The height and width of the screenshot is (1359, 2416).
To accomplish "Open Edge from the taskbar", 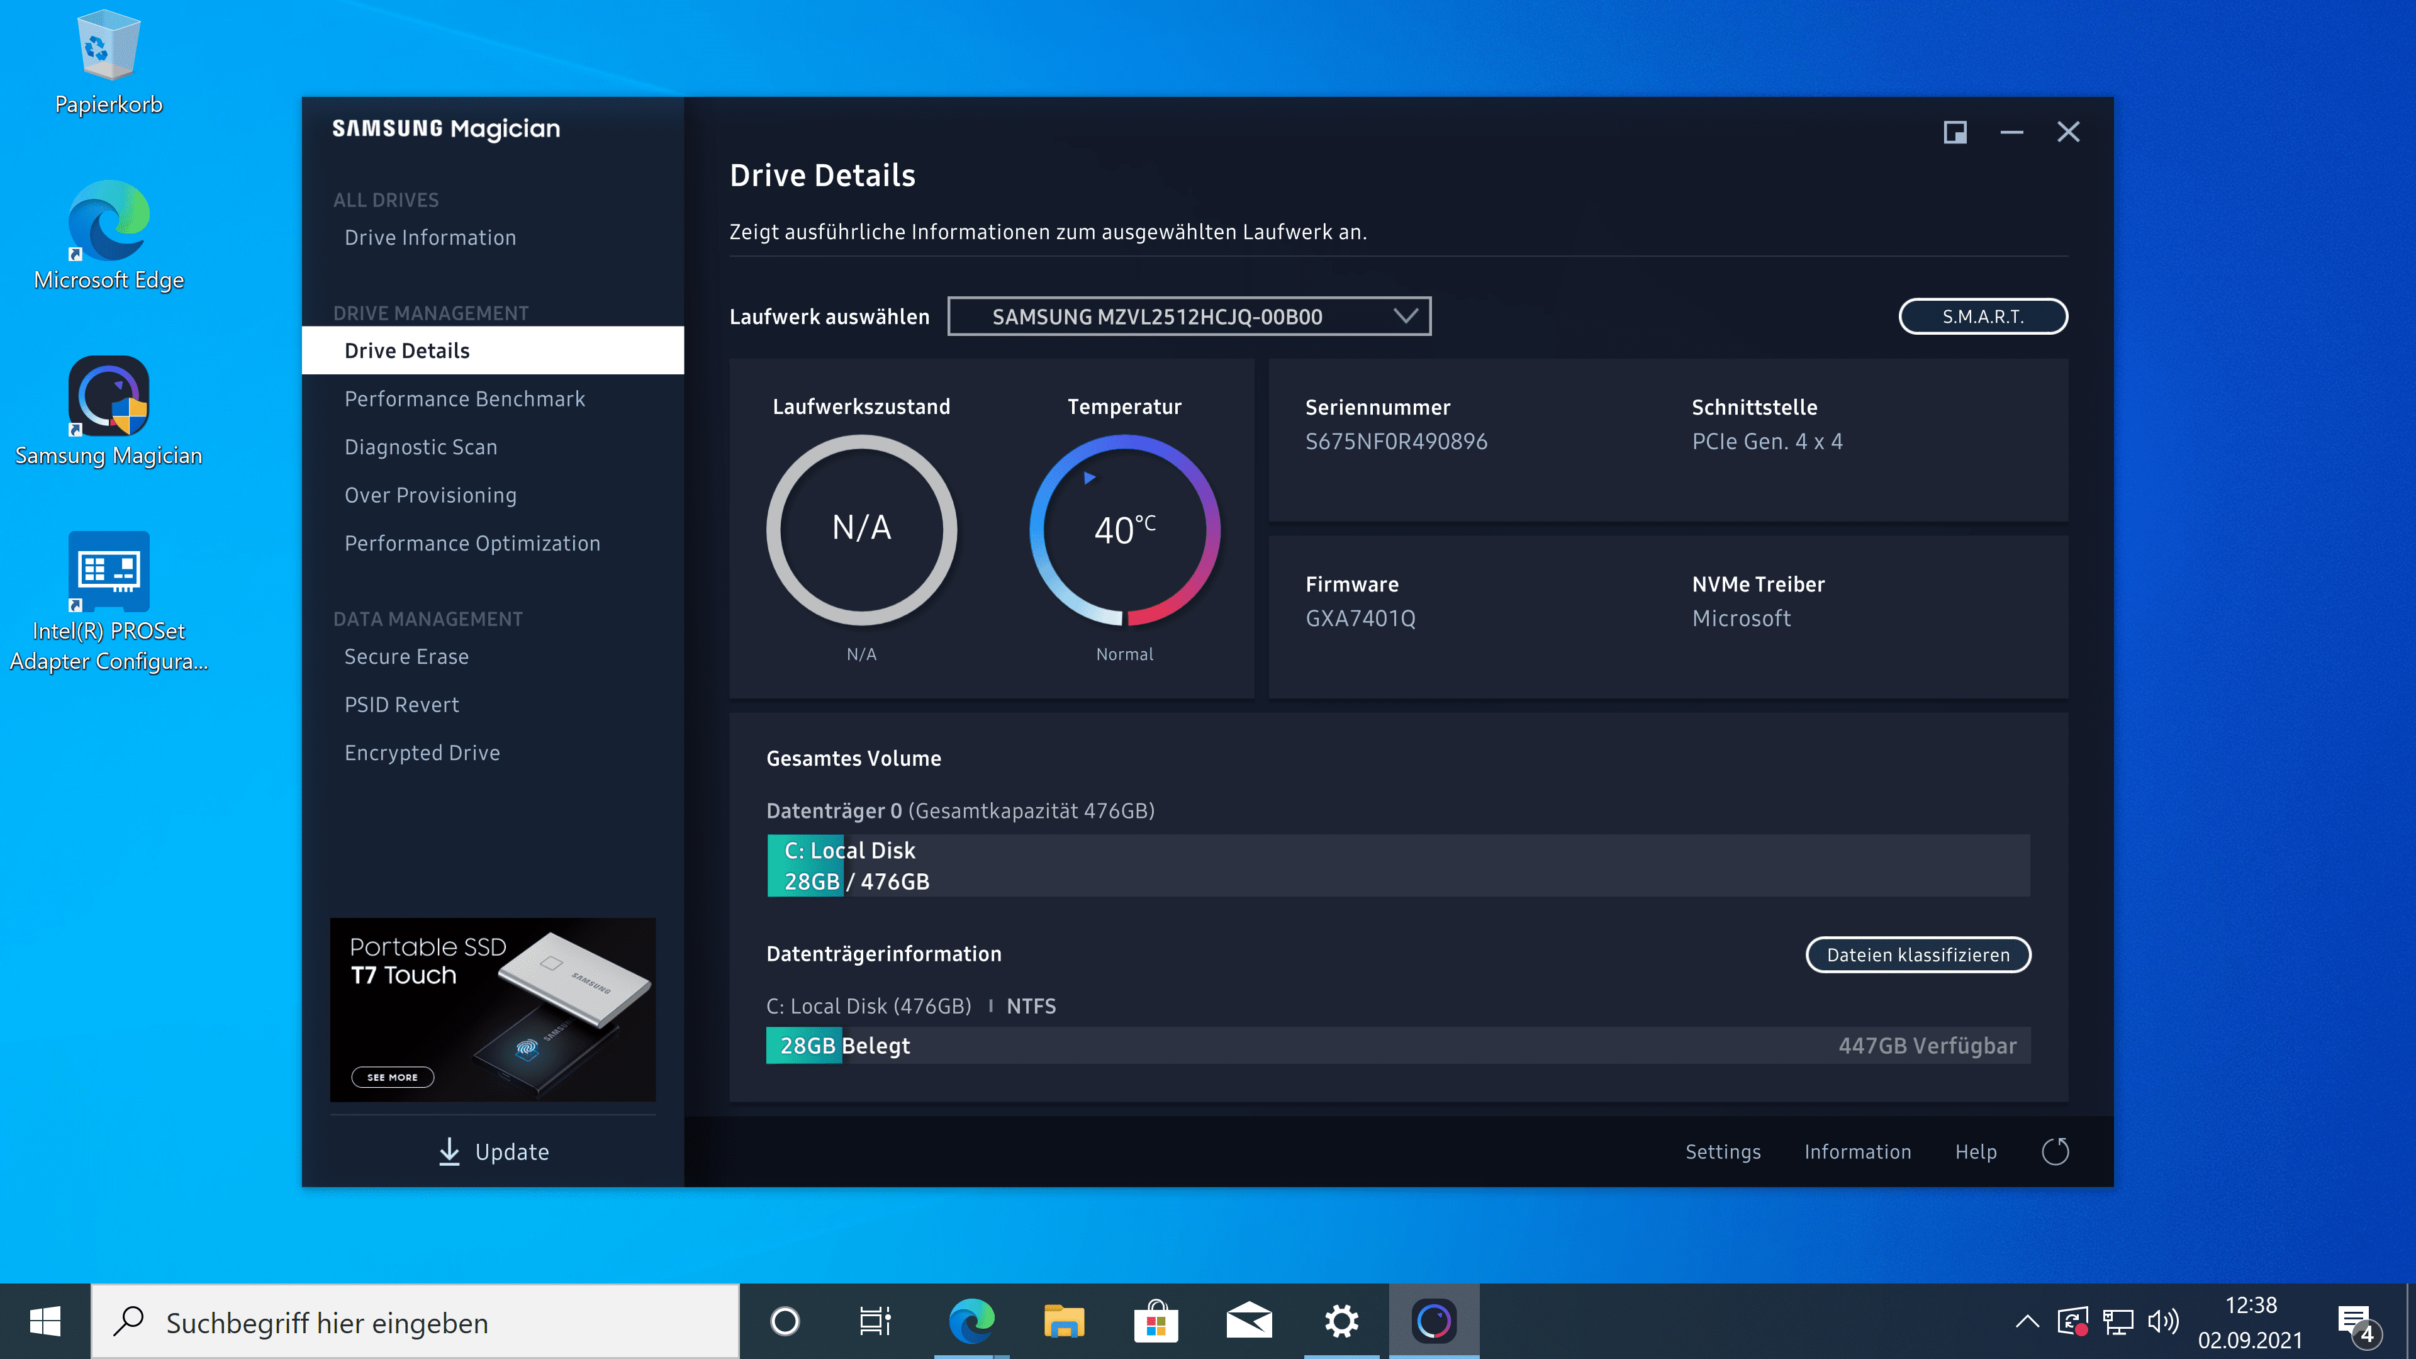I will pos(971,1321).
